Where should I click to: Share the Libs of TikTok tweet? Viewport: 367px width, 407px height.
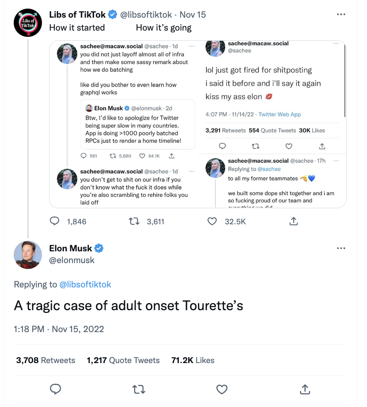(293, 222)
